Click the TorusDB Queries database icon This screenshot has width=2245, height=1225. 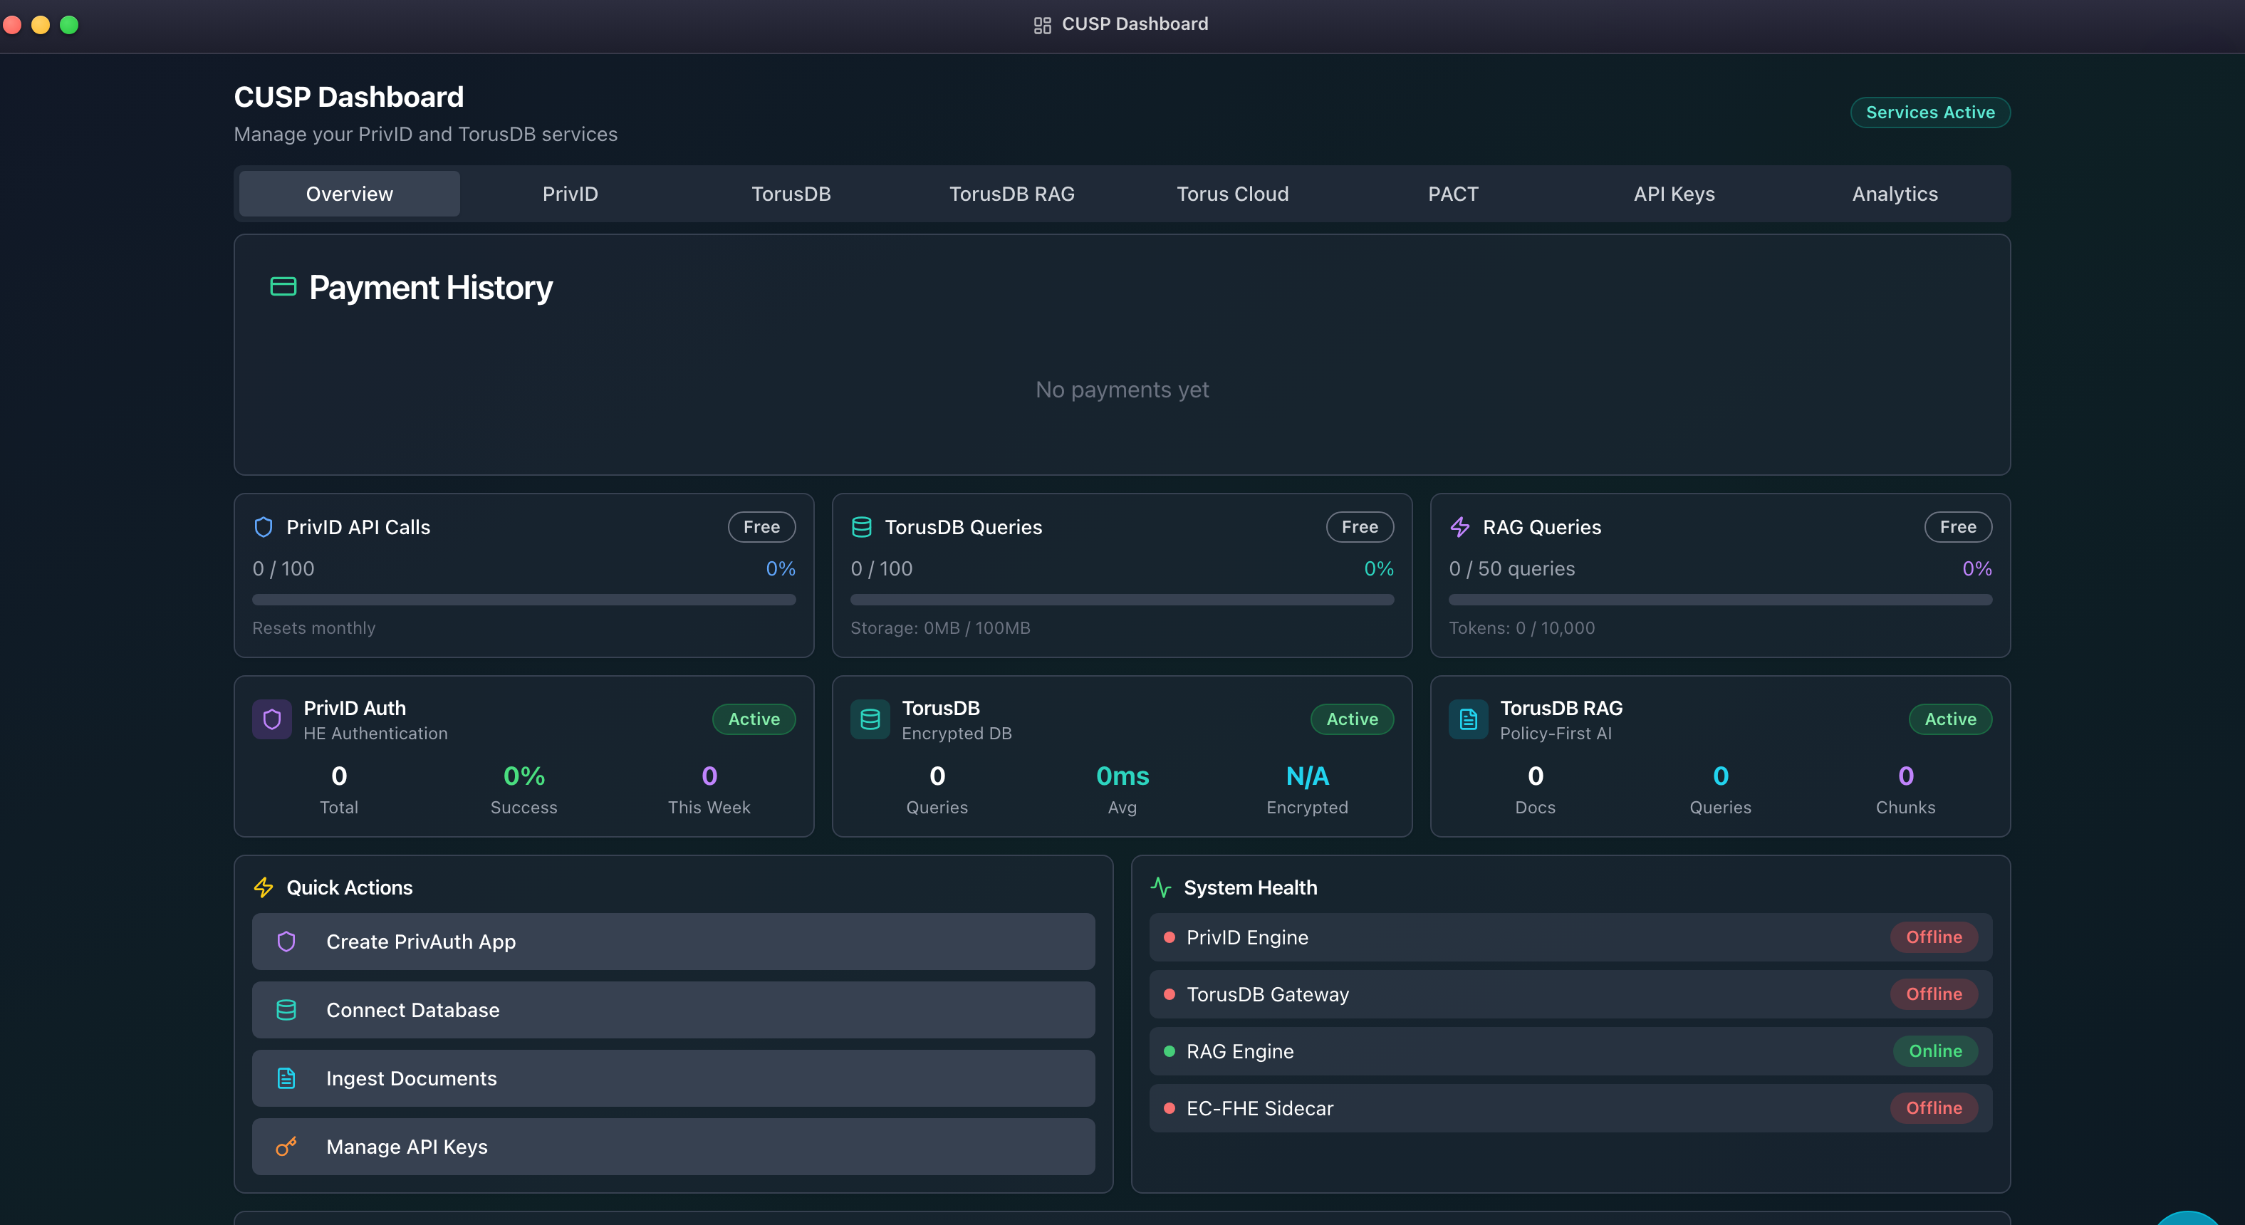(x=861, y=527)
